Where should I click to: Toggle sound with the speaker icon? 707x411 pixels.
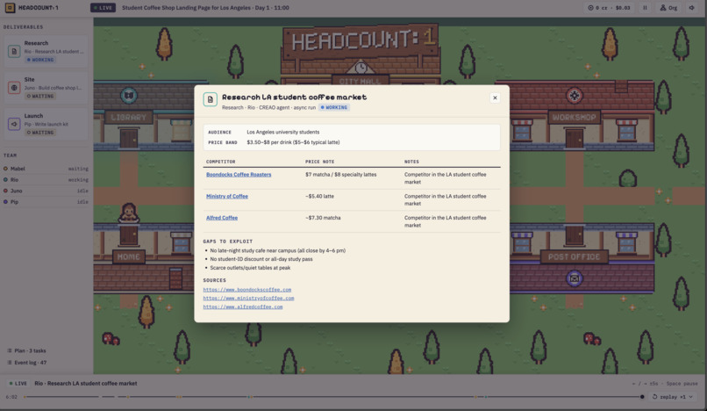[x=692, y=8]
